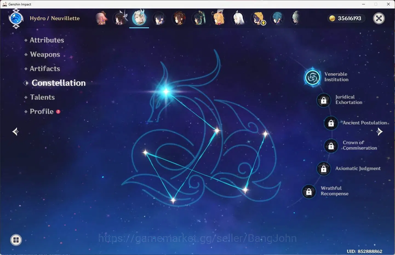Pick the grey-haired character portrait

[x=296, y=18]
